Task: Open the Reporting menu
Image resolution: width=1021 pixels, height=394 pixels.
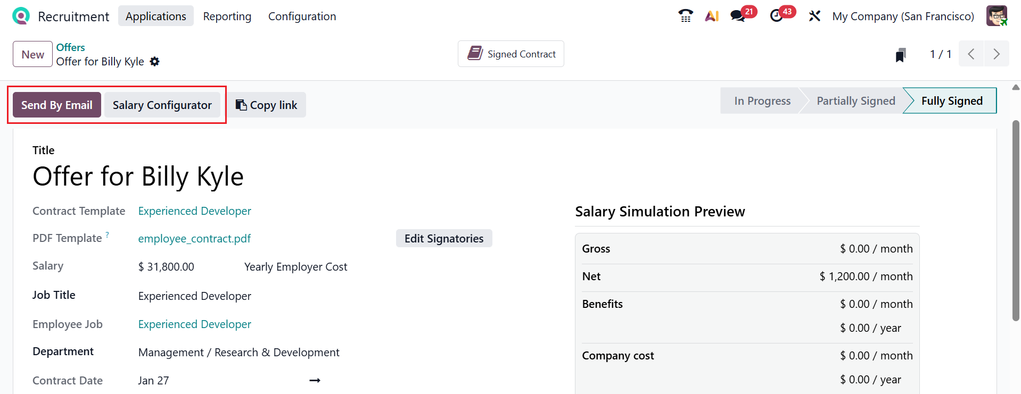Action: [227, 16]
